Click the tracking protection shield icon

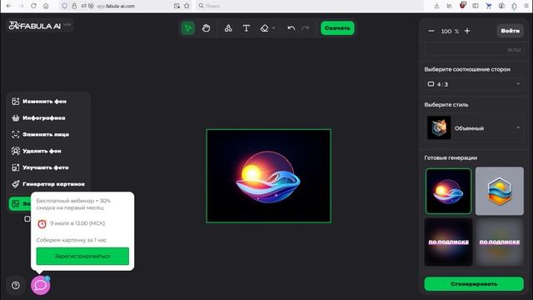(x=65, y=6)
